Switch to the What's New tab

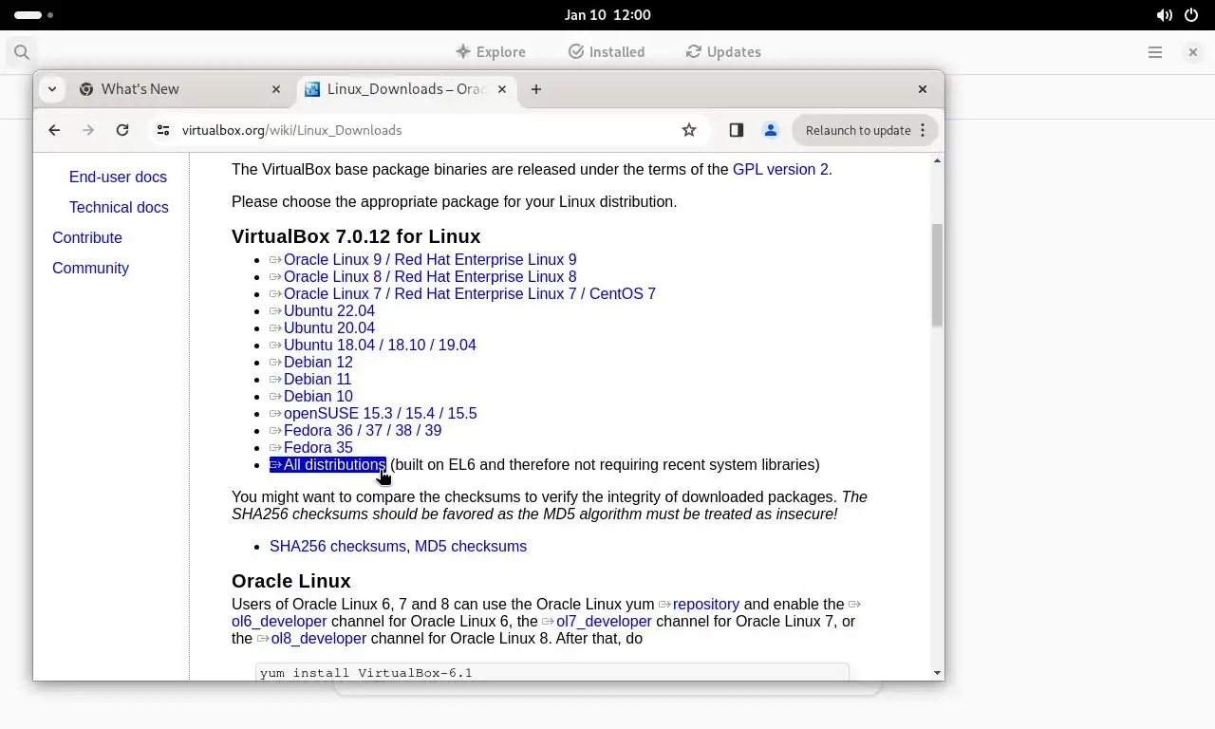(x=180, y=89)
